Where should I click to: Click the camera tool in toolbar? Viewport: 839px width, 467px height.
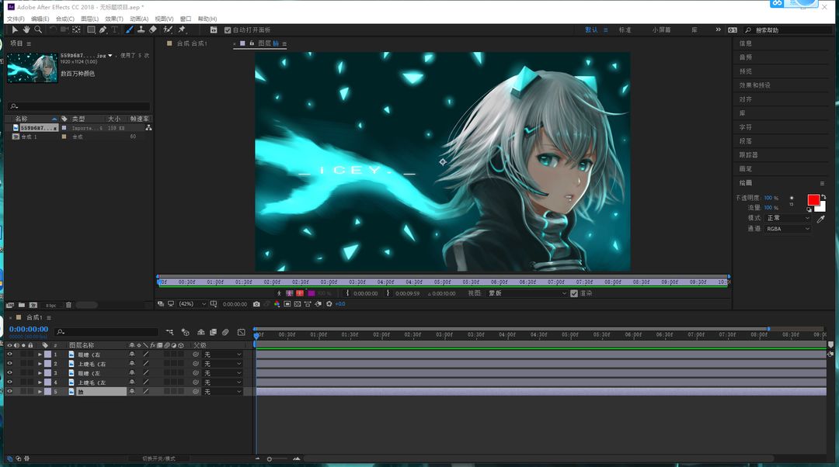tap(64, 30)
